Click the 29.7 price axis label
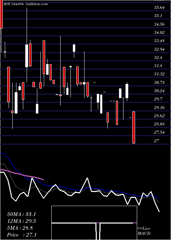The height and width of the screenshot is (240, 171). click(158, 99)
